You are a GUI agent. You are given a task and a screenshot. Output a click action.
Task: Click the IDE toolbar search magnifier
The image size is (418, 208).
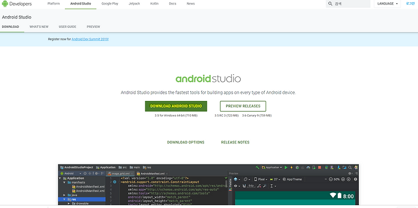point(350,167)
